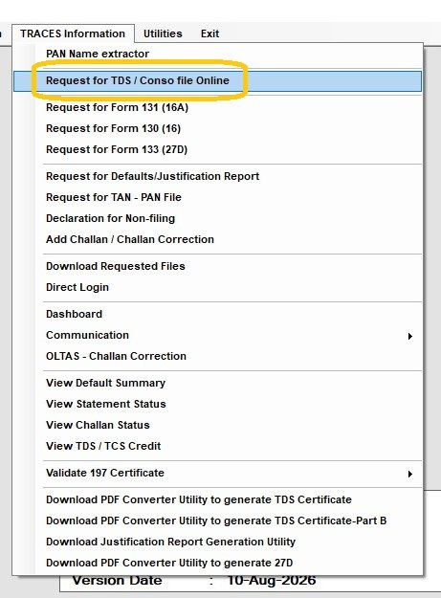Open View Statement Status
This screenshot has width=441, height=598.
(x=218, y=404)
